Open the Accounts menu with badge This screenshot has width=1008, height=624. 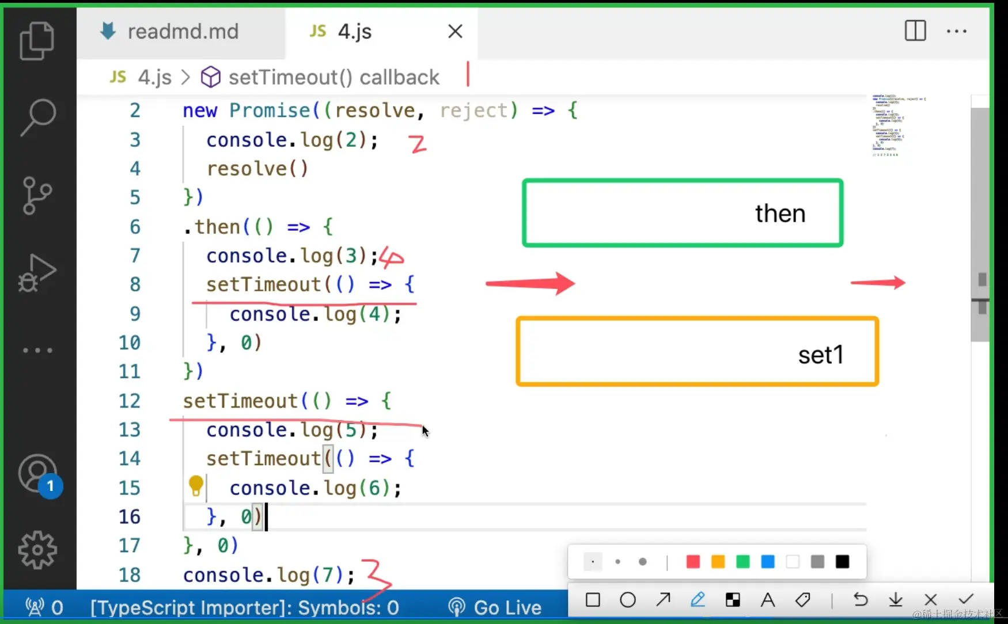pos(39,475)
